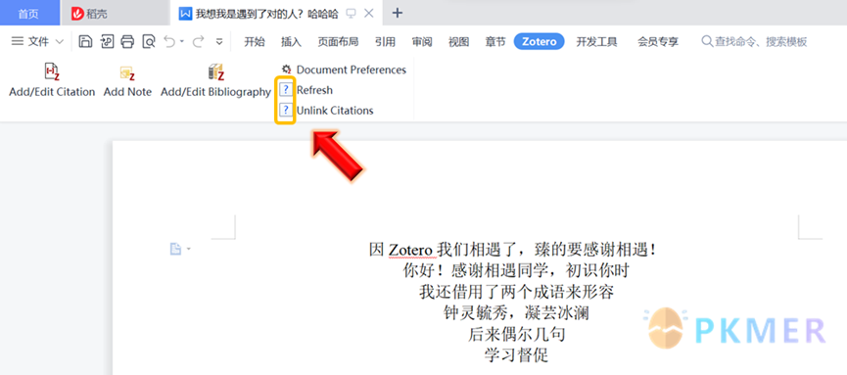The height and width of the screenshot is (375, 847).
Task: Click the Redo arrow icon
Action: [198, 41]
